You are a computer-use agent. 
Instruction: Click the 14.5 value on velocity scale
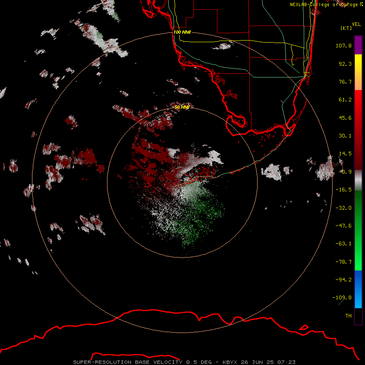coord(345,154)
